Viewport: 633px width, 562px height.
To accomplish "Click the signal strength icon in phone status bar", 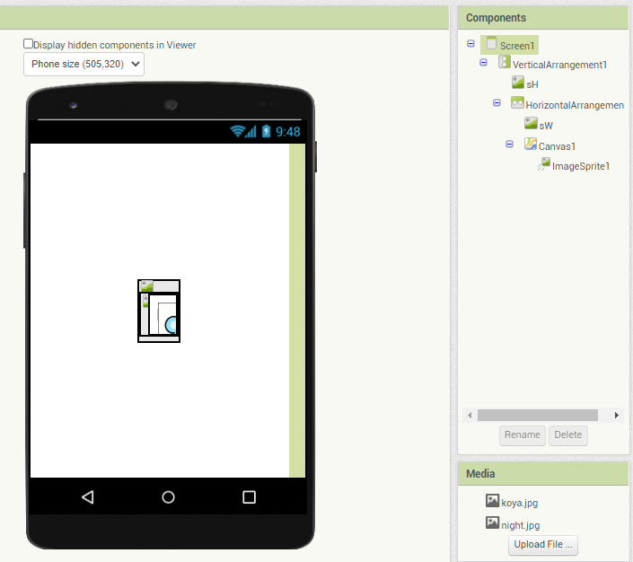I will 251,131.
